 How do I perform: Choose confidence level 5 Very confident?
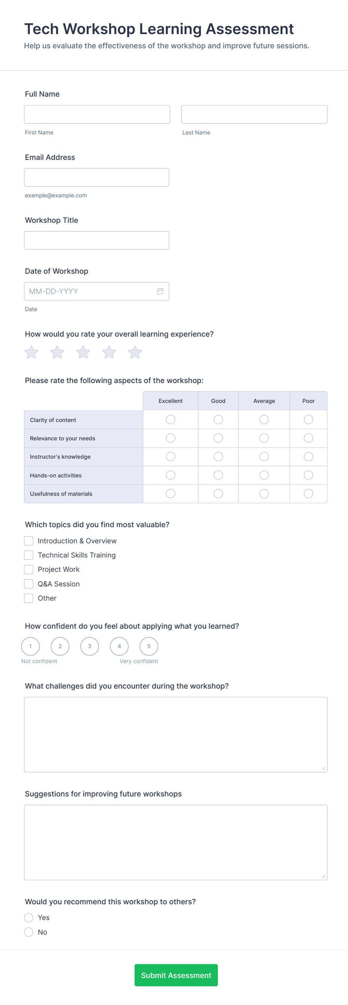(149, 646)
